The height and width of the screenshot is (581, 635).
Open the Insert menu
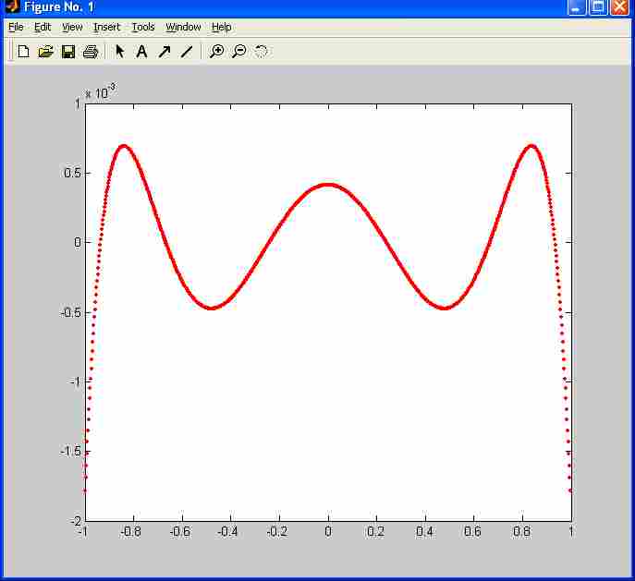tap(107, 27)
